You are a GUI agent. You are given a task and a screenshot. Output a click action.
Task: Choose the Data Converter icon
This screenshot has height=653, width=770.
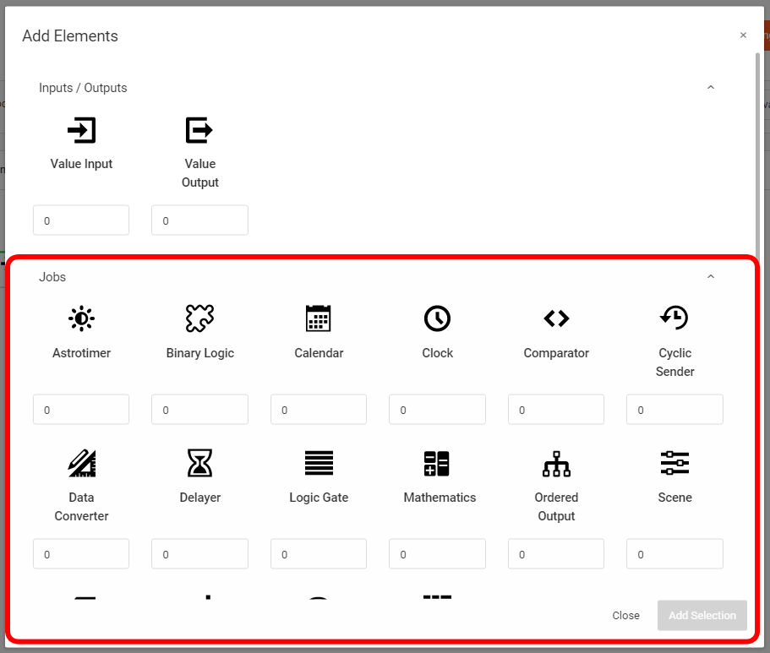point(81,463)
